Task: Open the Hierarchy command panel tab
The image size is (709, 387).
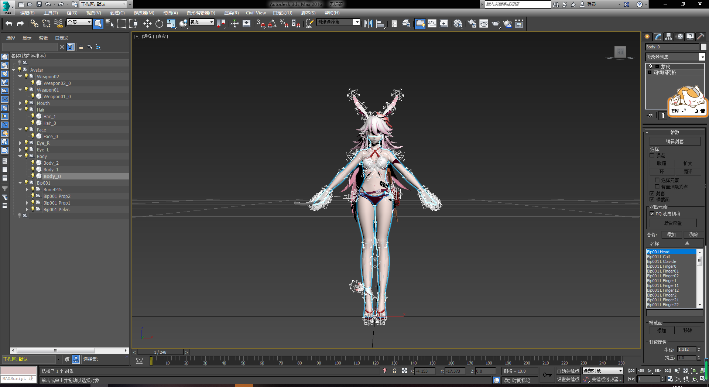Action: pyautogui.click(x=668, y=37)
